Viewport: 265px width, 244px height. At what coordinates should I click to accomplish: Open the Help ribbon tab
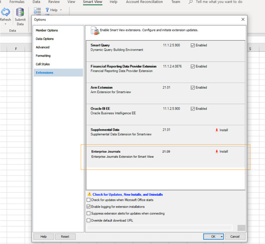click(x=114, y=2)
